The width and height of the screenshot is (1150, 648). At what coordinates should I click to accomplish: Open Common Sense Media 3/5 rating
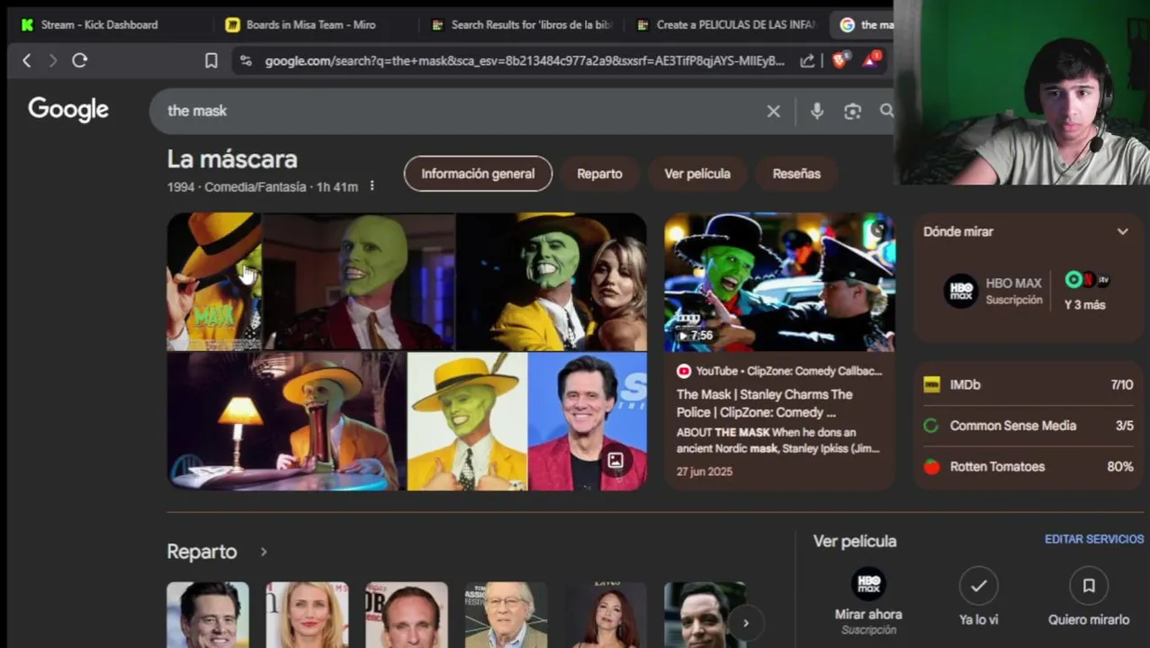pos(1029,426)
